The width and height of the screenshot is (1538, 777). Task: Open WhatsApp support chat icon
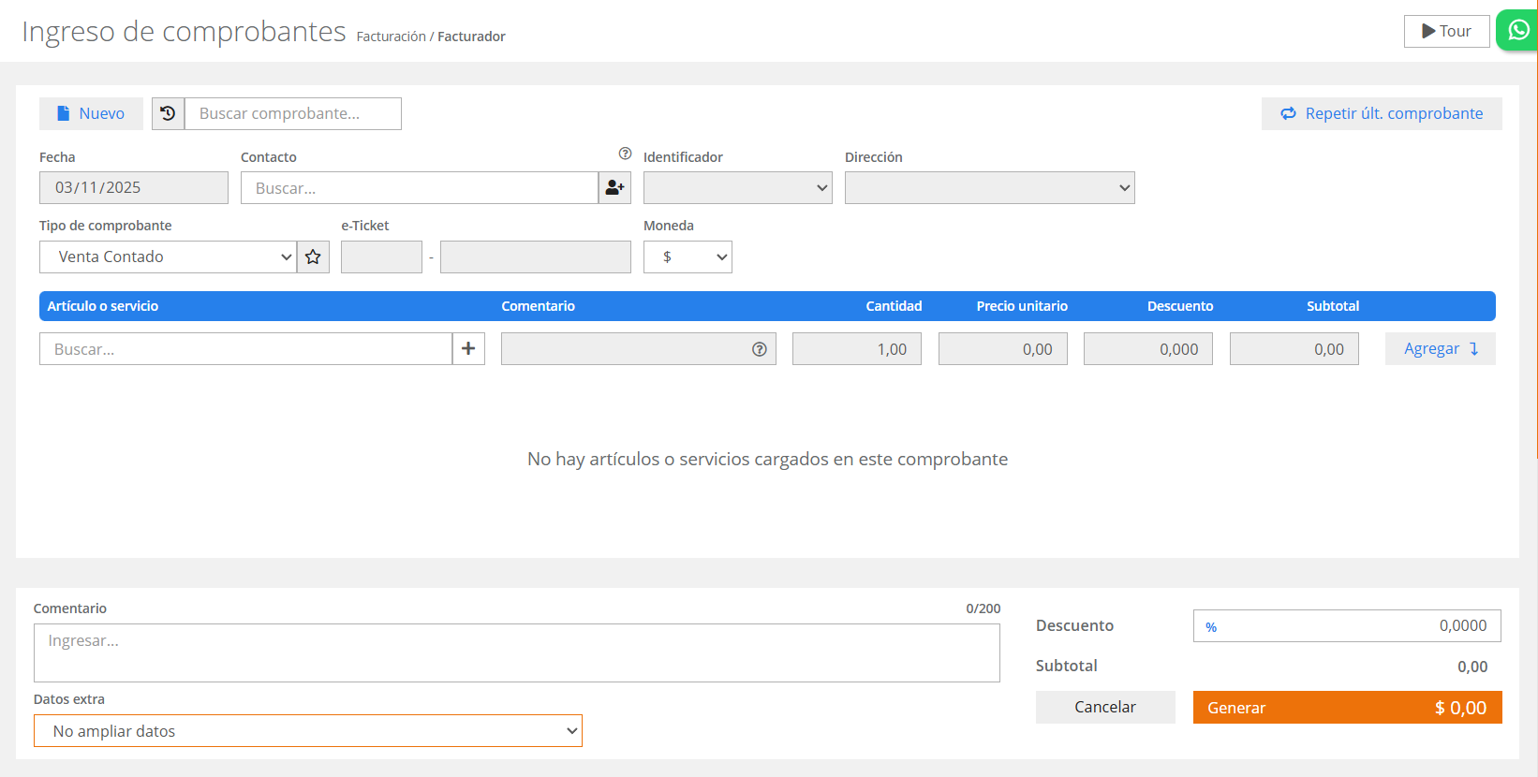(x=1517, y=30)
